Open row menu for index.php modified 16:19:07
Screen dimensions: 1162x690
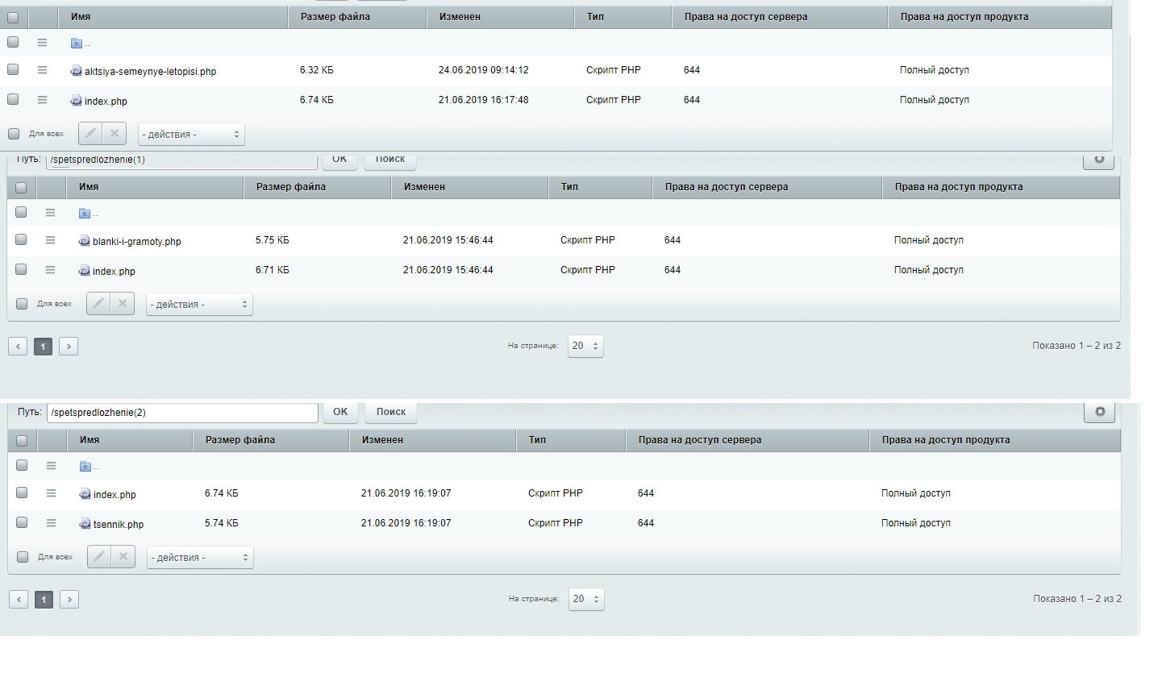51,493
